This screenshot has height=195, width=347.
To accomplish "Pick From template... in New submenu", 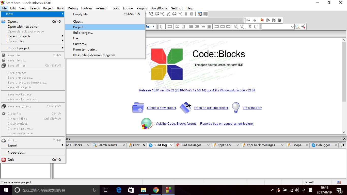I will 105,50.
